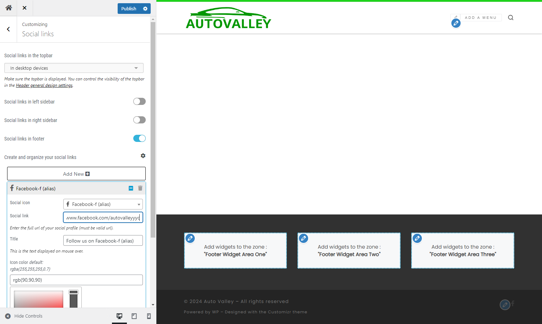
Task: Open publish settings gear next to Publish
Action: point(145,9)
